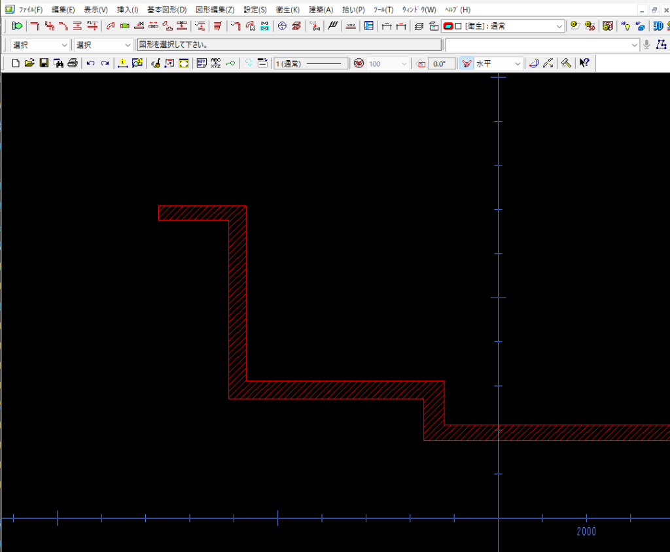Open the 3D view icon
670x552 pixels.
(658, 26)
